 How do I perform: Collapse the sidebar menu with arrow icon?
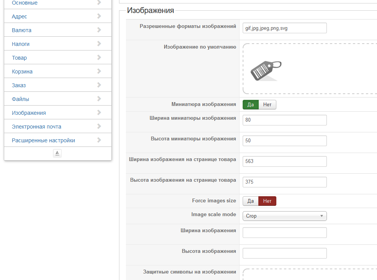57,153
